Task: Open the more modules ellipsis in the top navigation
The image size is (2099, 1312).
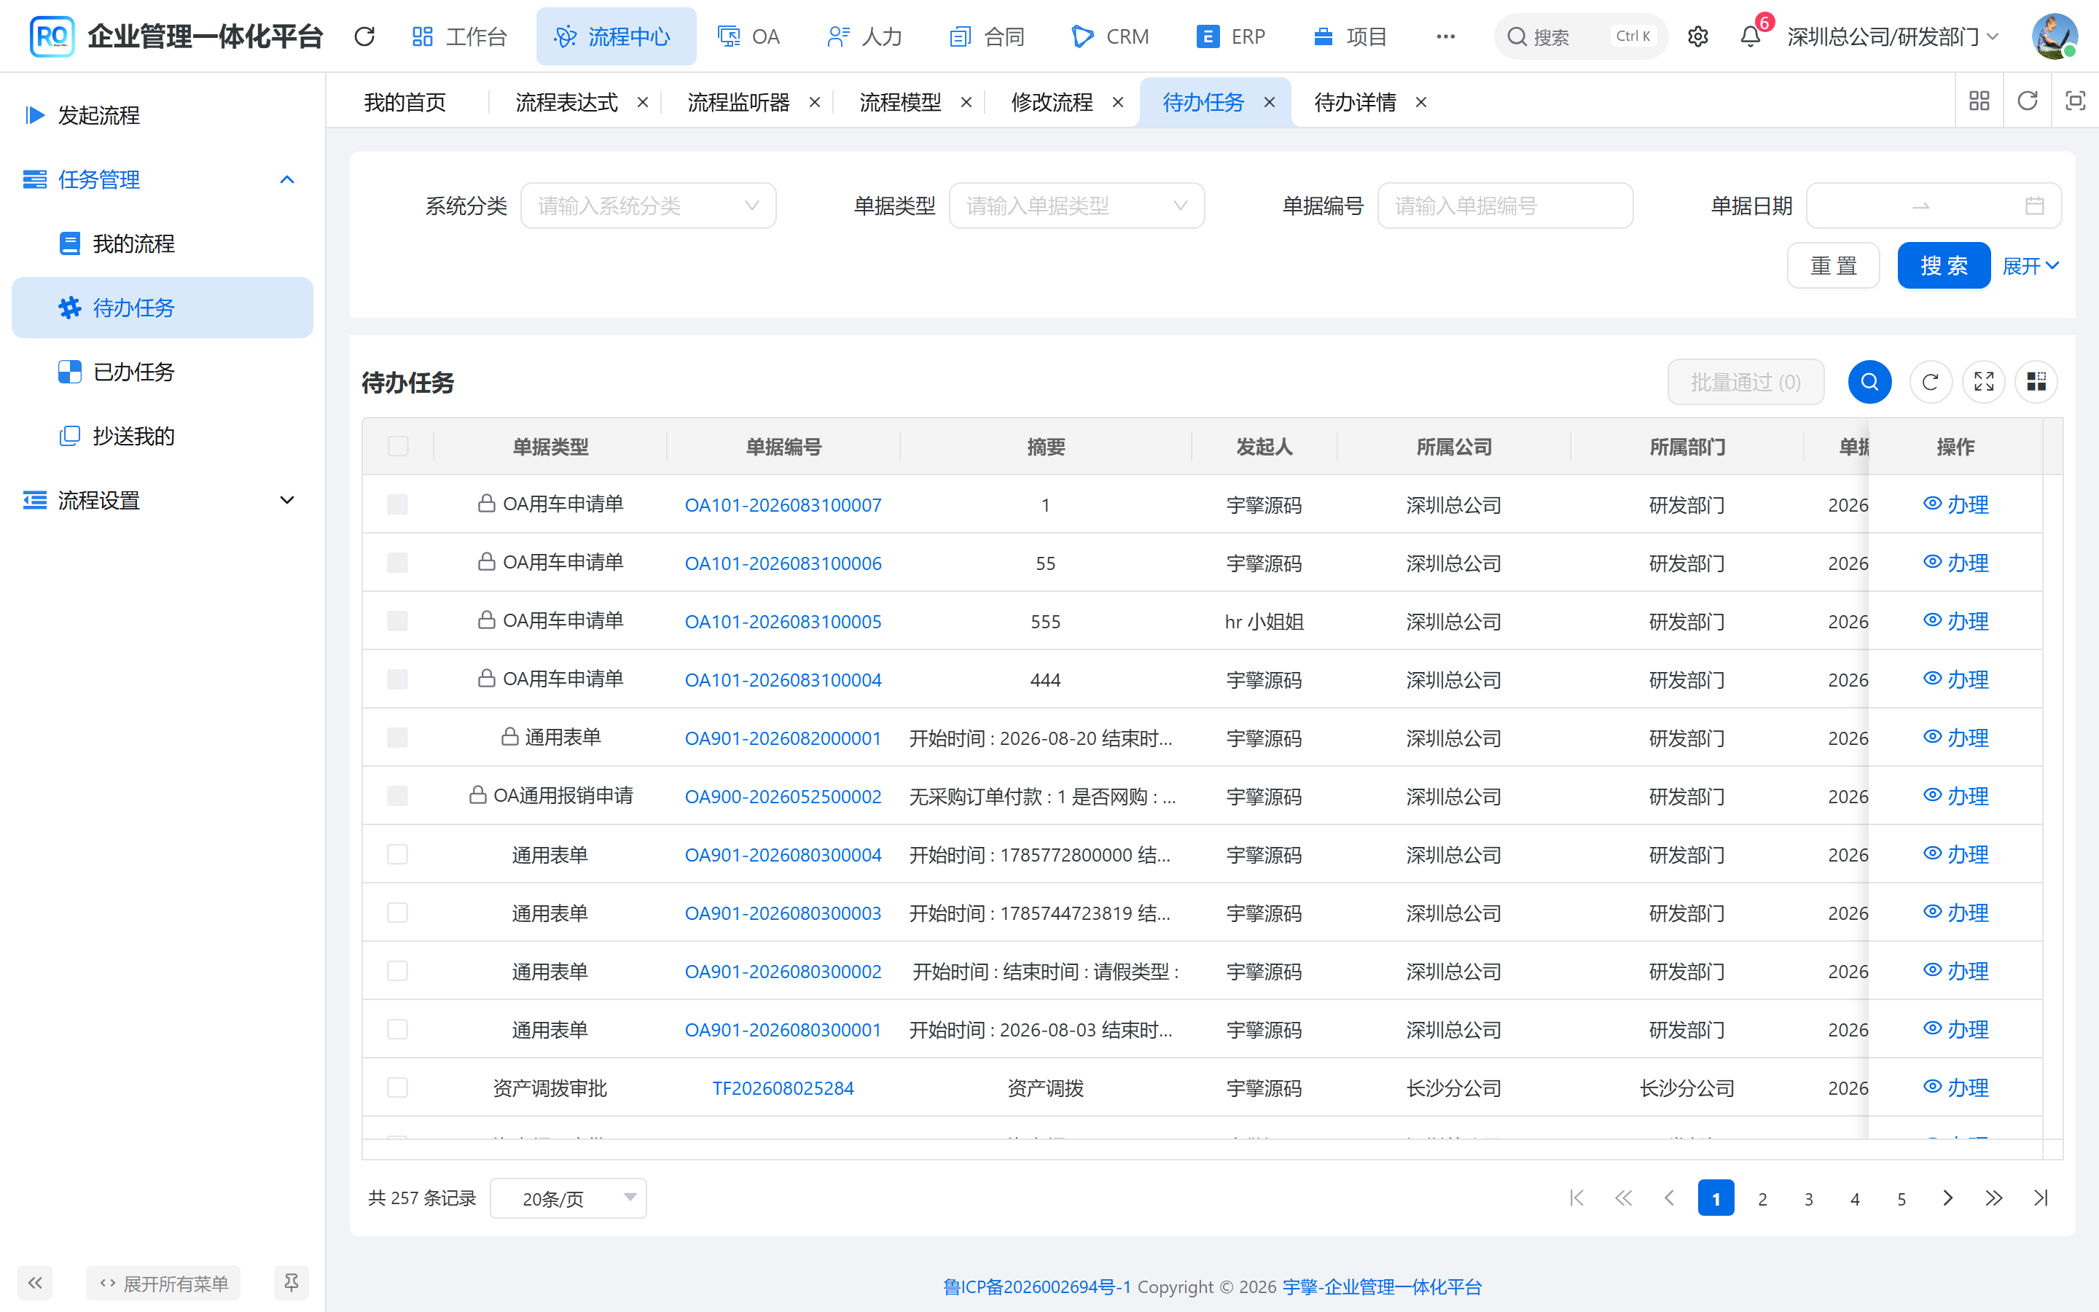Action: tap(1445, 36)
